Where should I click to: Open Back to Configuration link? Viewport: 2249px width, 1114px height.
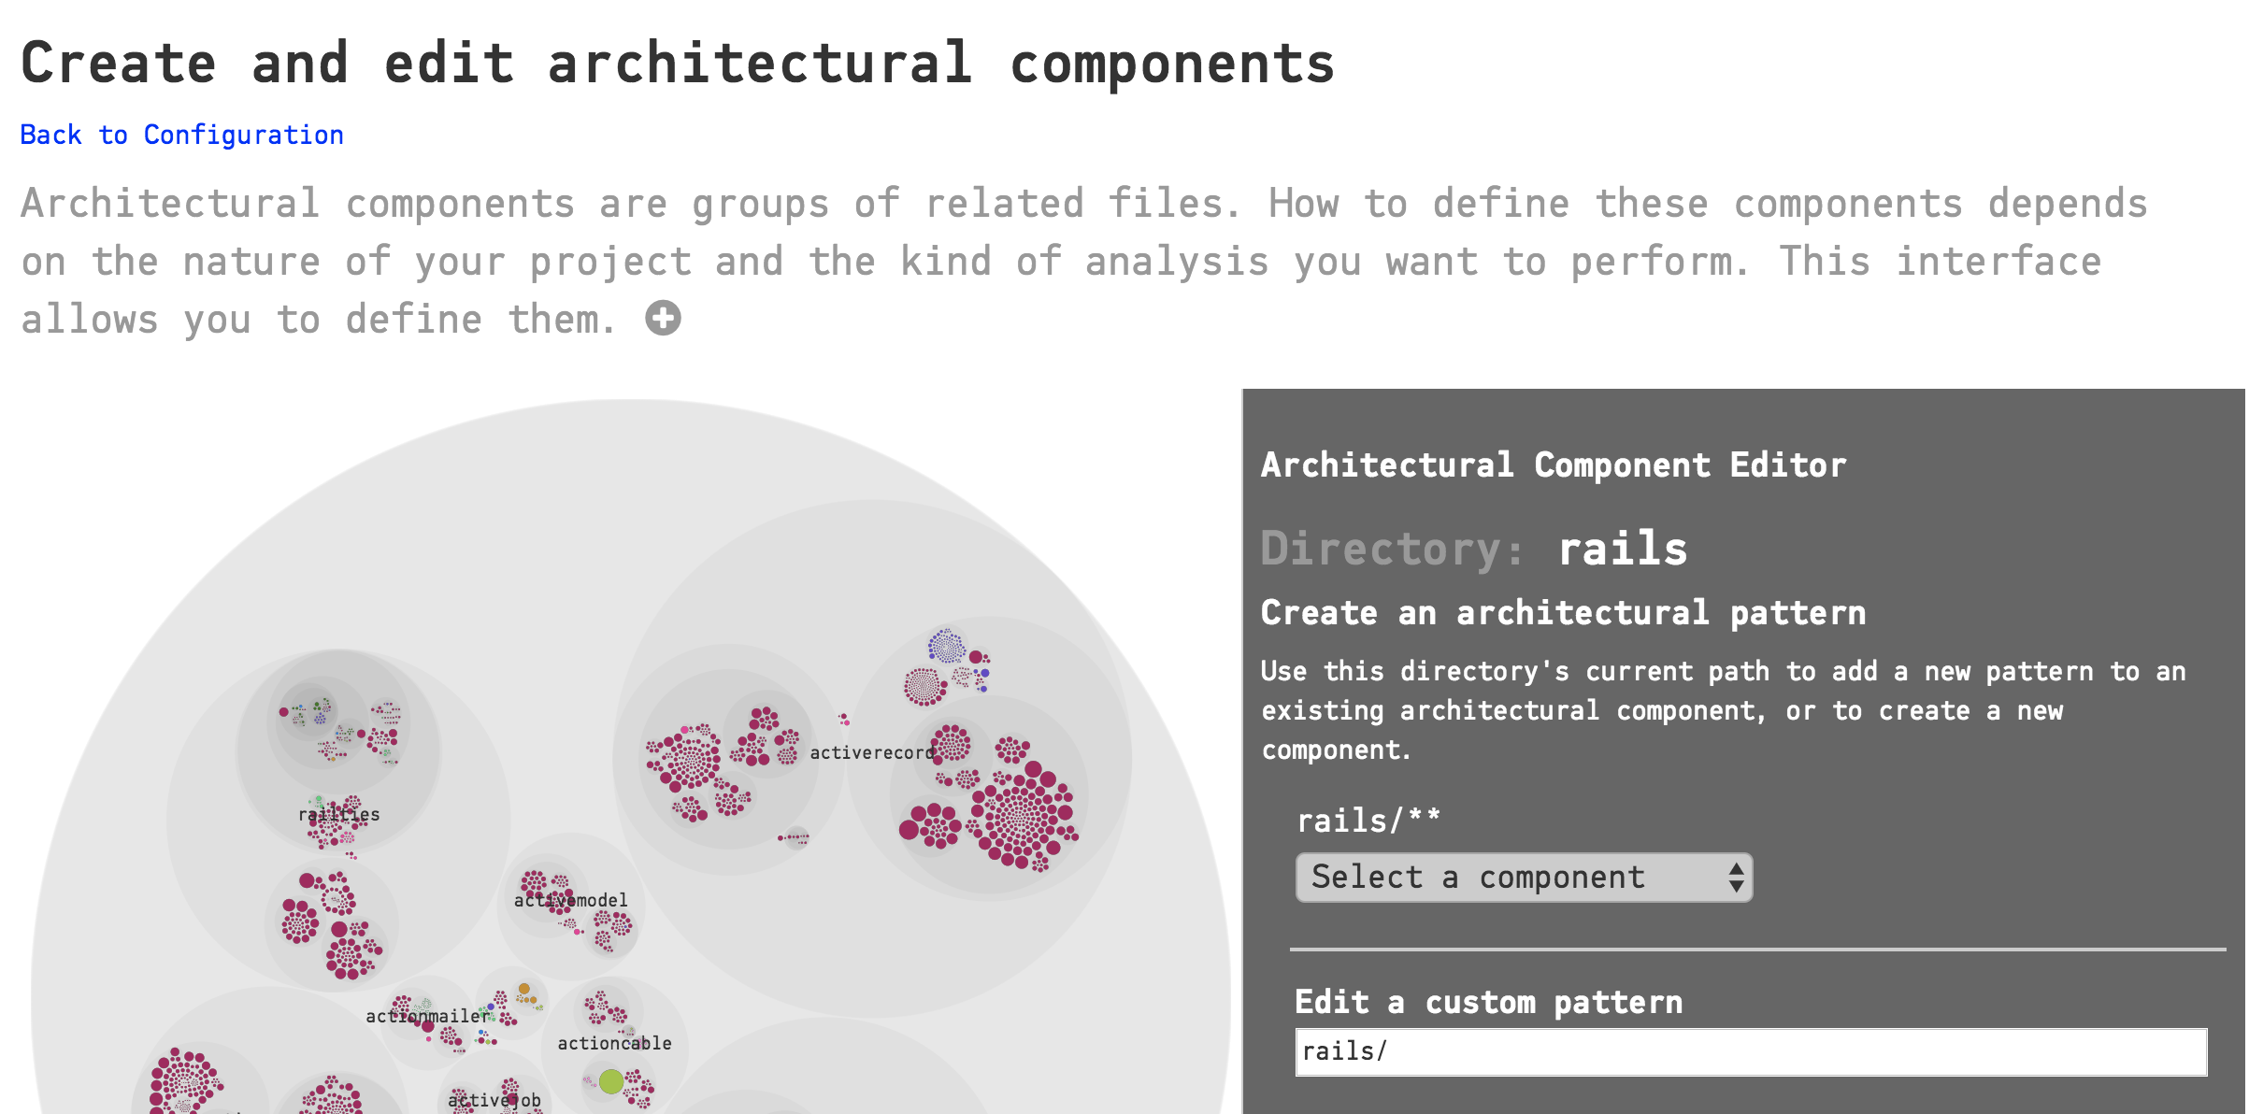tap(181, 134)
